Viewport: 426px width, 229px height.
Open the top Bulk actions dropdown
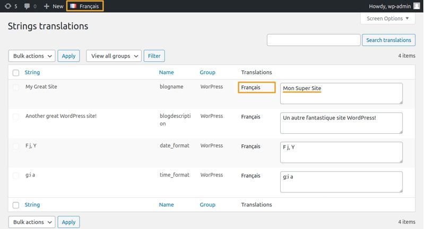32,56
